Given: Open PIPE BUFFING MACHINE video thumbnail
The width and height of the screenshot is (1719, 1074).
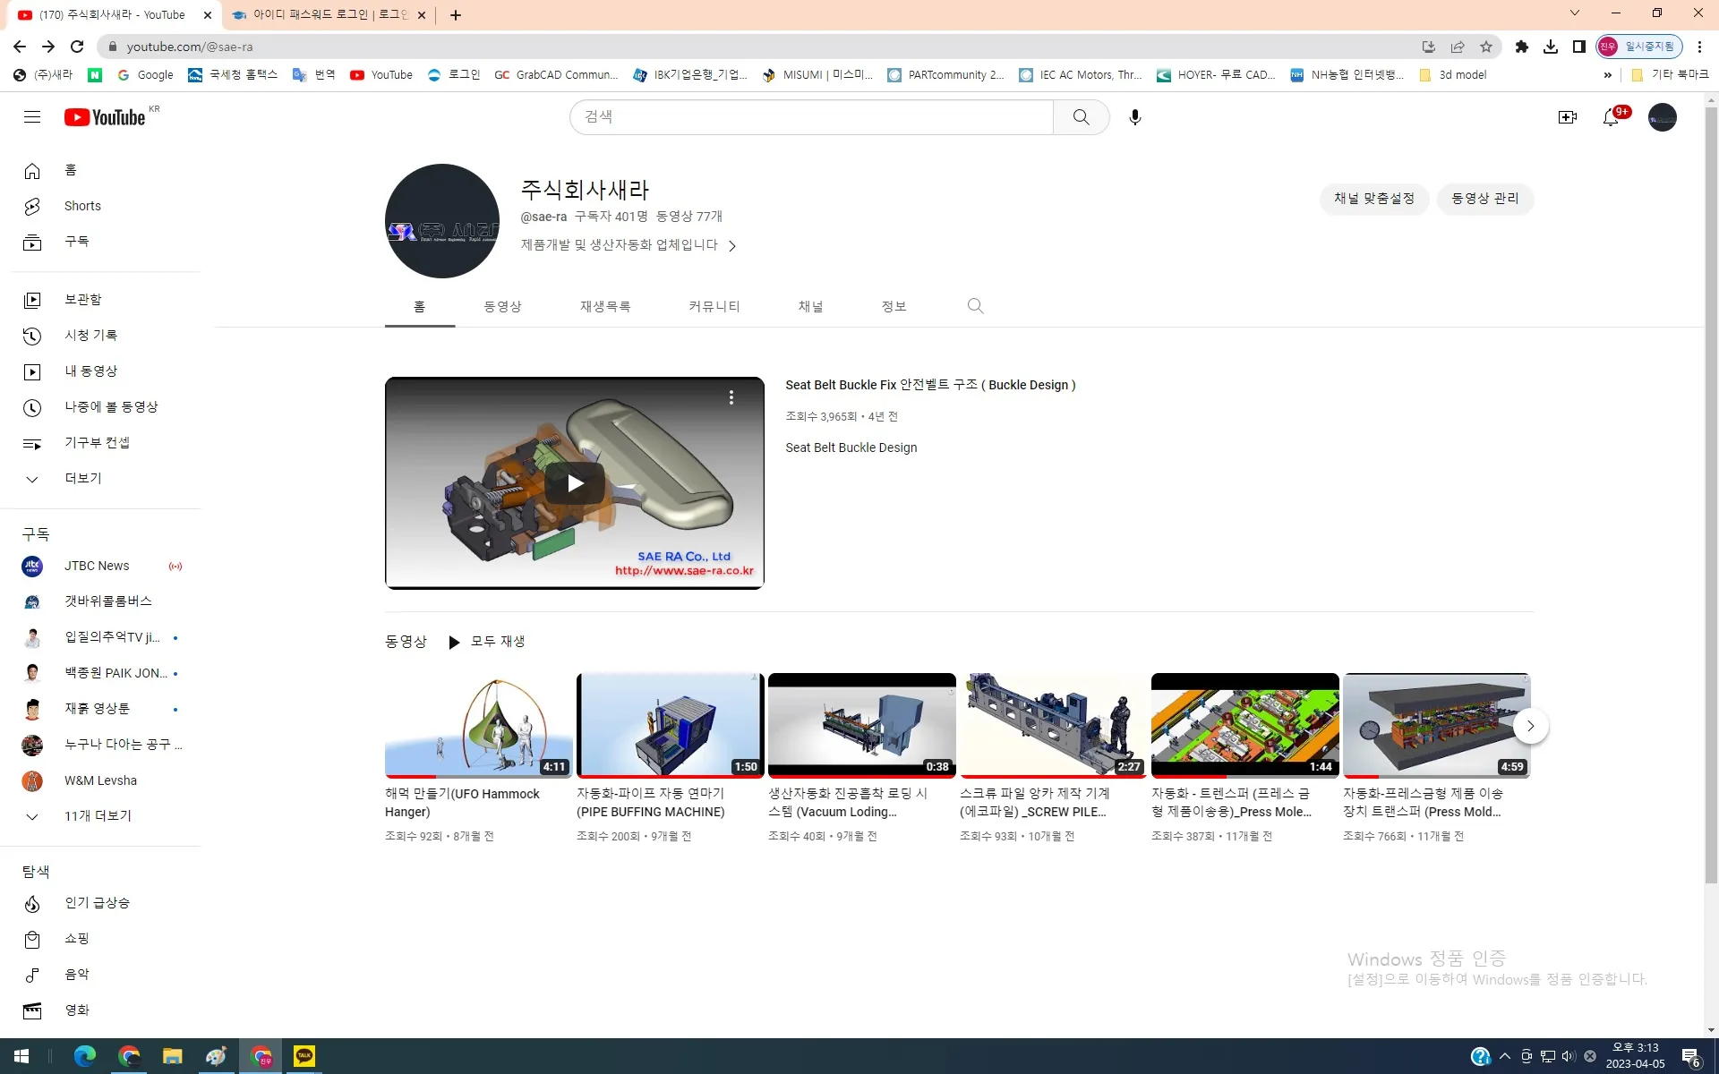Looking at the screenshot, I should tap(671, 726).
